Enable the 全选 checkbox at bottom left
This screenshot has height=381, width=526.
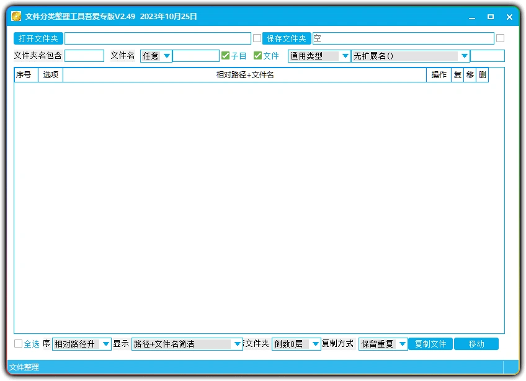click(18, 344)
